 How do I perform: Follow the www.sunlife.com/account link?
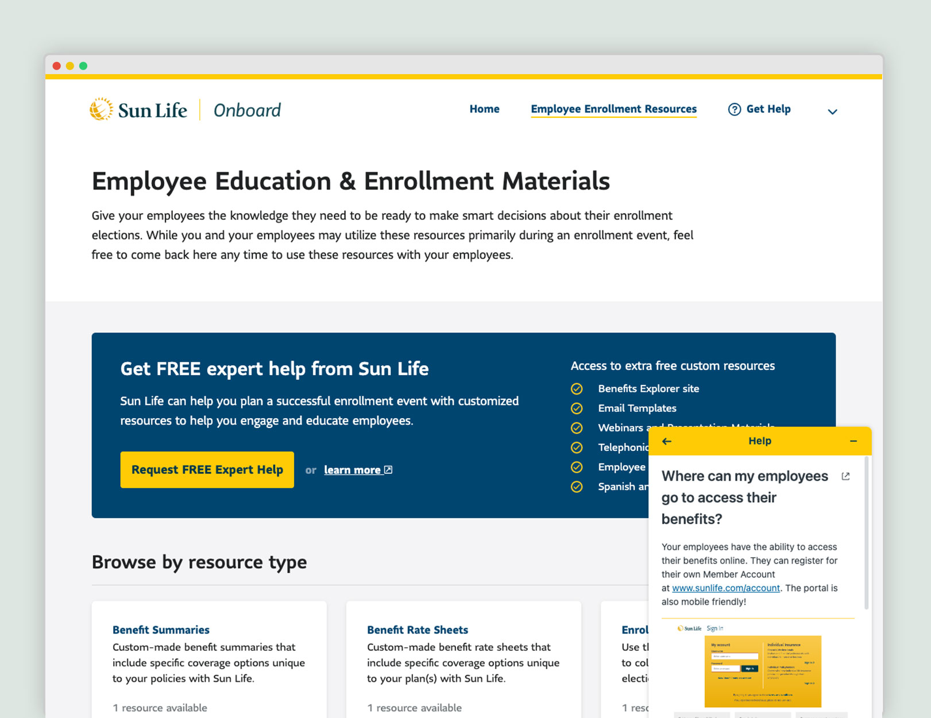tap(726, 588)
